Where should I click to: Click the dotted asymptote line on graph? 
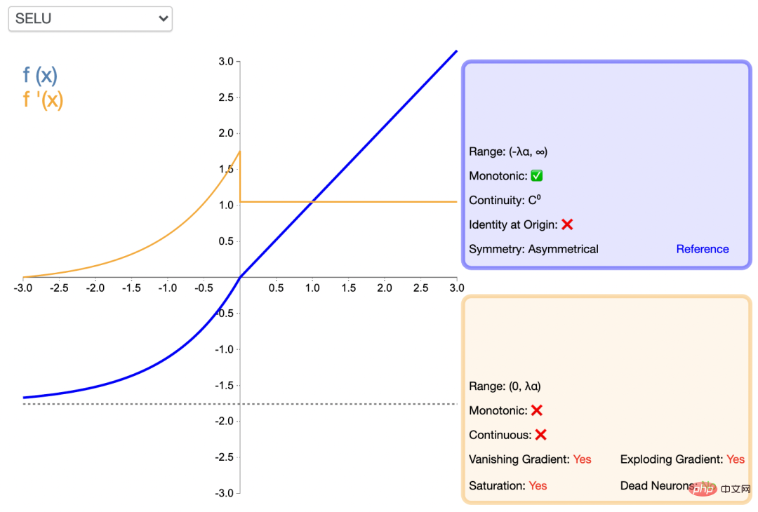click(x=240, y=404)
